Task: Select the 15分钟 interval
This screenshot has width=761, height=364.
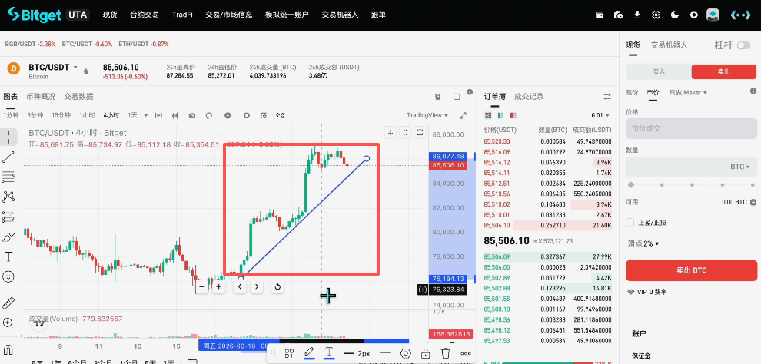Action: click(61, 115)
